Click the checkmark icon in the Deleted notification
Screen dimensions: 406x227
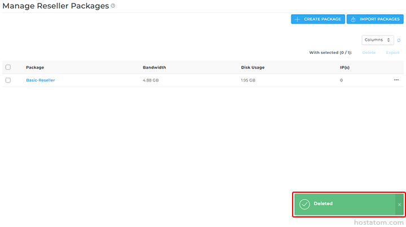[304, 204]
